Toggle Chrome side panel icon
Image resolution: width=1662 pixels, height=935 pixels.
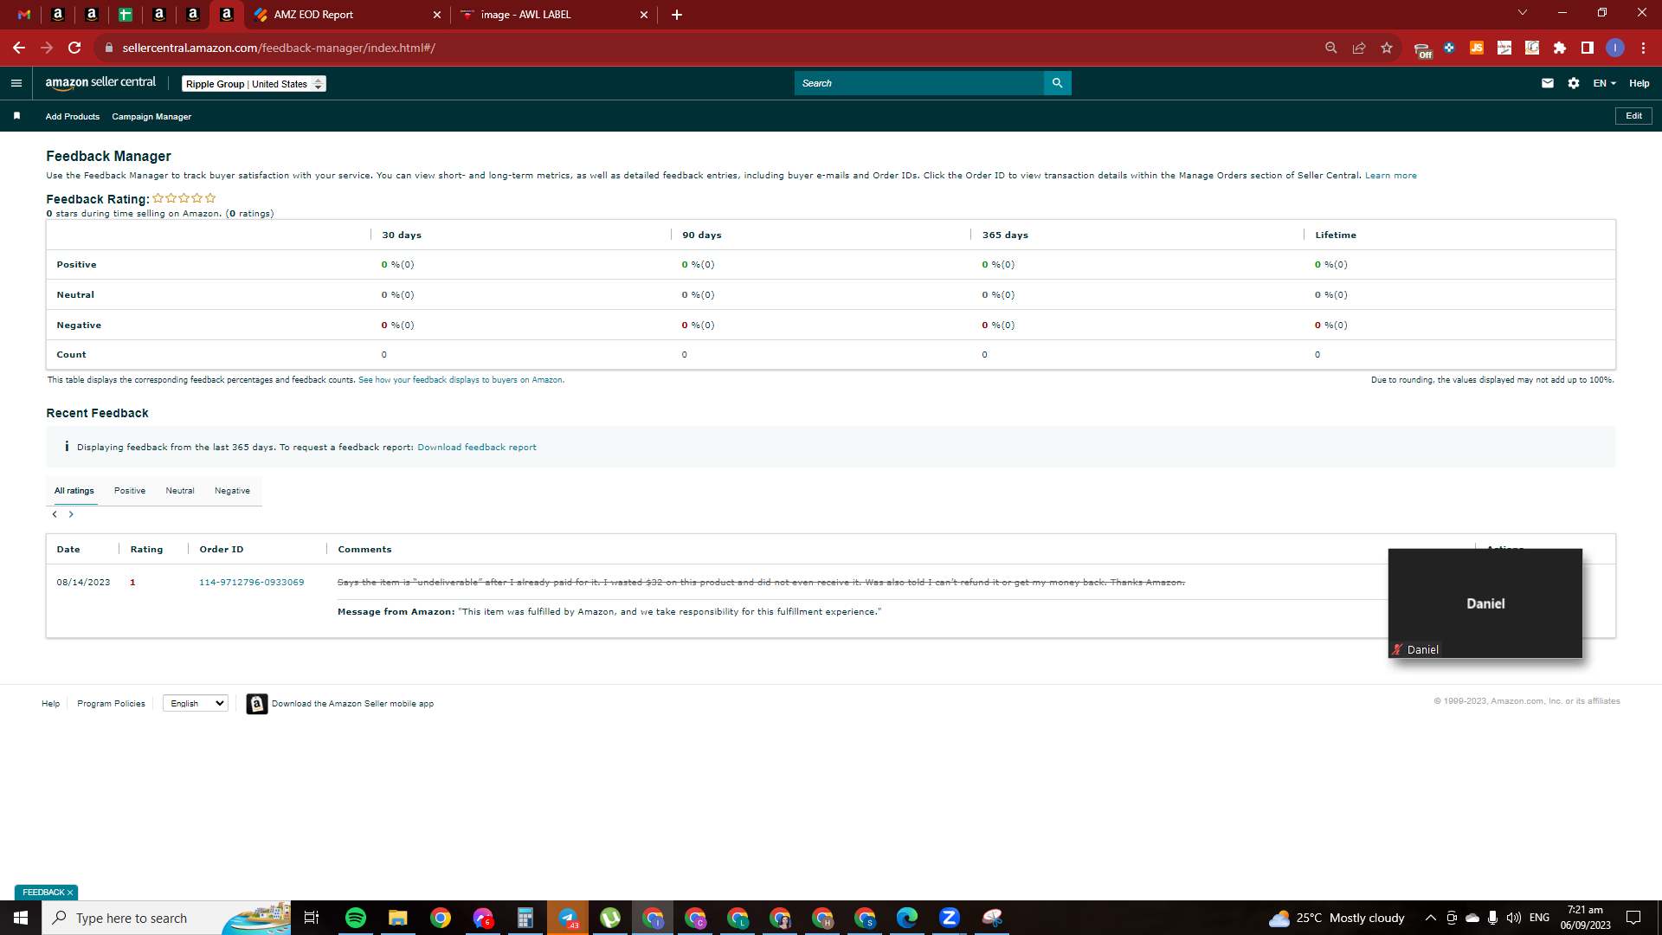(1588, 48)
